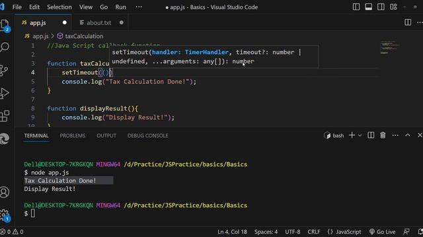Click Ln 4, Col 18 status entry
Viewport: 423px width, 237px height.
[x=232, y=232]
